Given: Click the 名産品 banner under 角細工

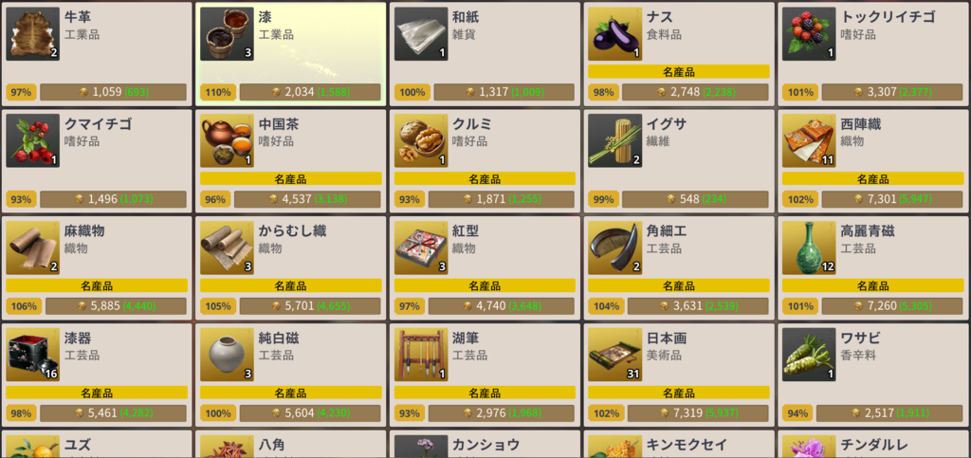Looking at the screenshot, I should [x=679, y=285].
